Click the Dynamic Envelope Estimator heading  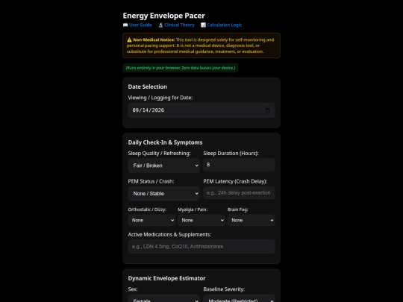(166, 278)
